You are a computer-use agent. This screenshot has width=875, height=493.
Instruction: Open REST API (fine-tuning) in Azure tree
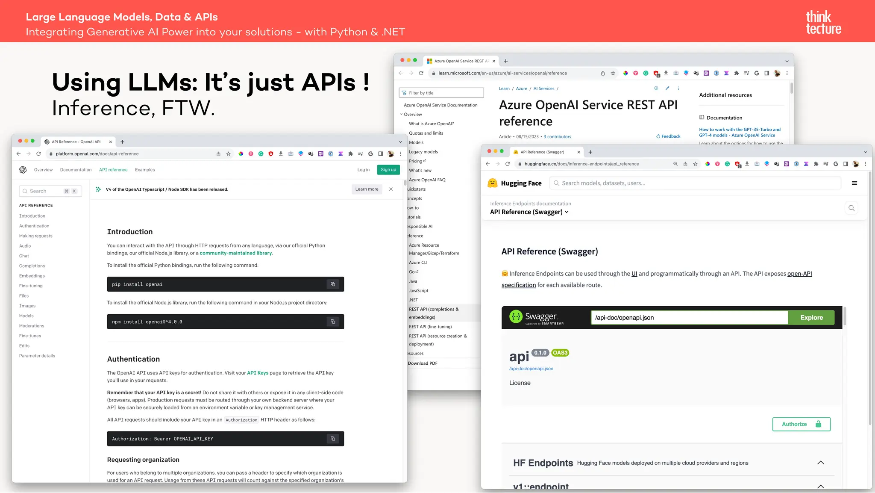[x=430, y=327]
